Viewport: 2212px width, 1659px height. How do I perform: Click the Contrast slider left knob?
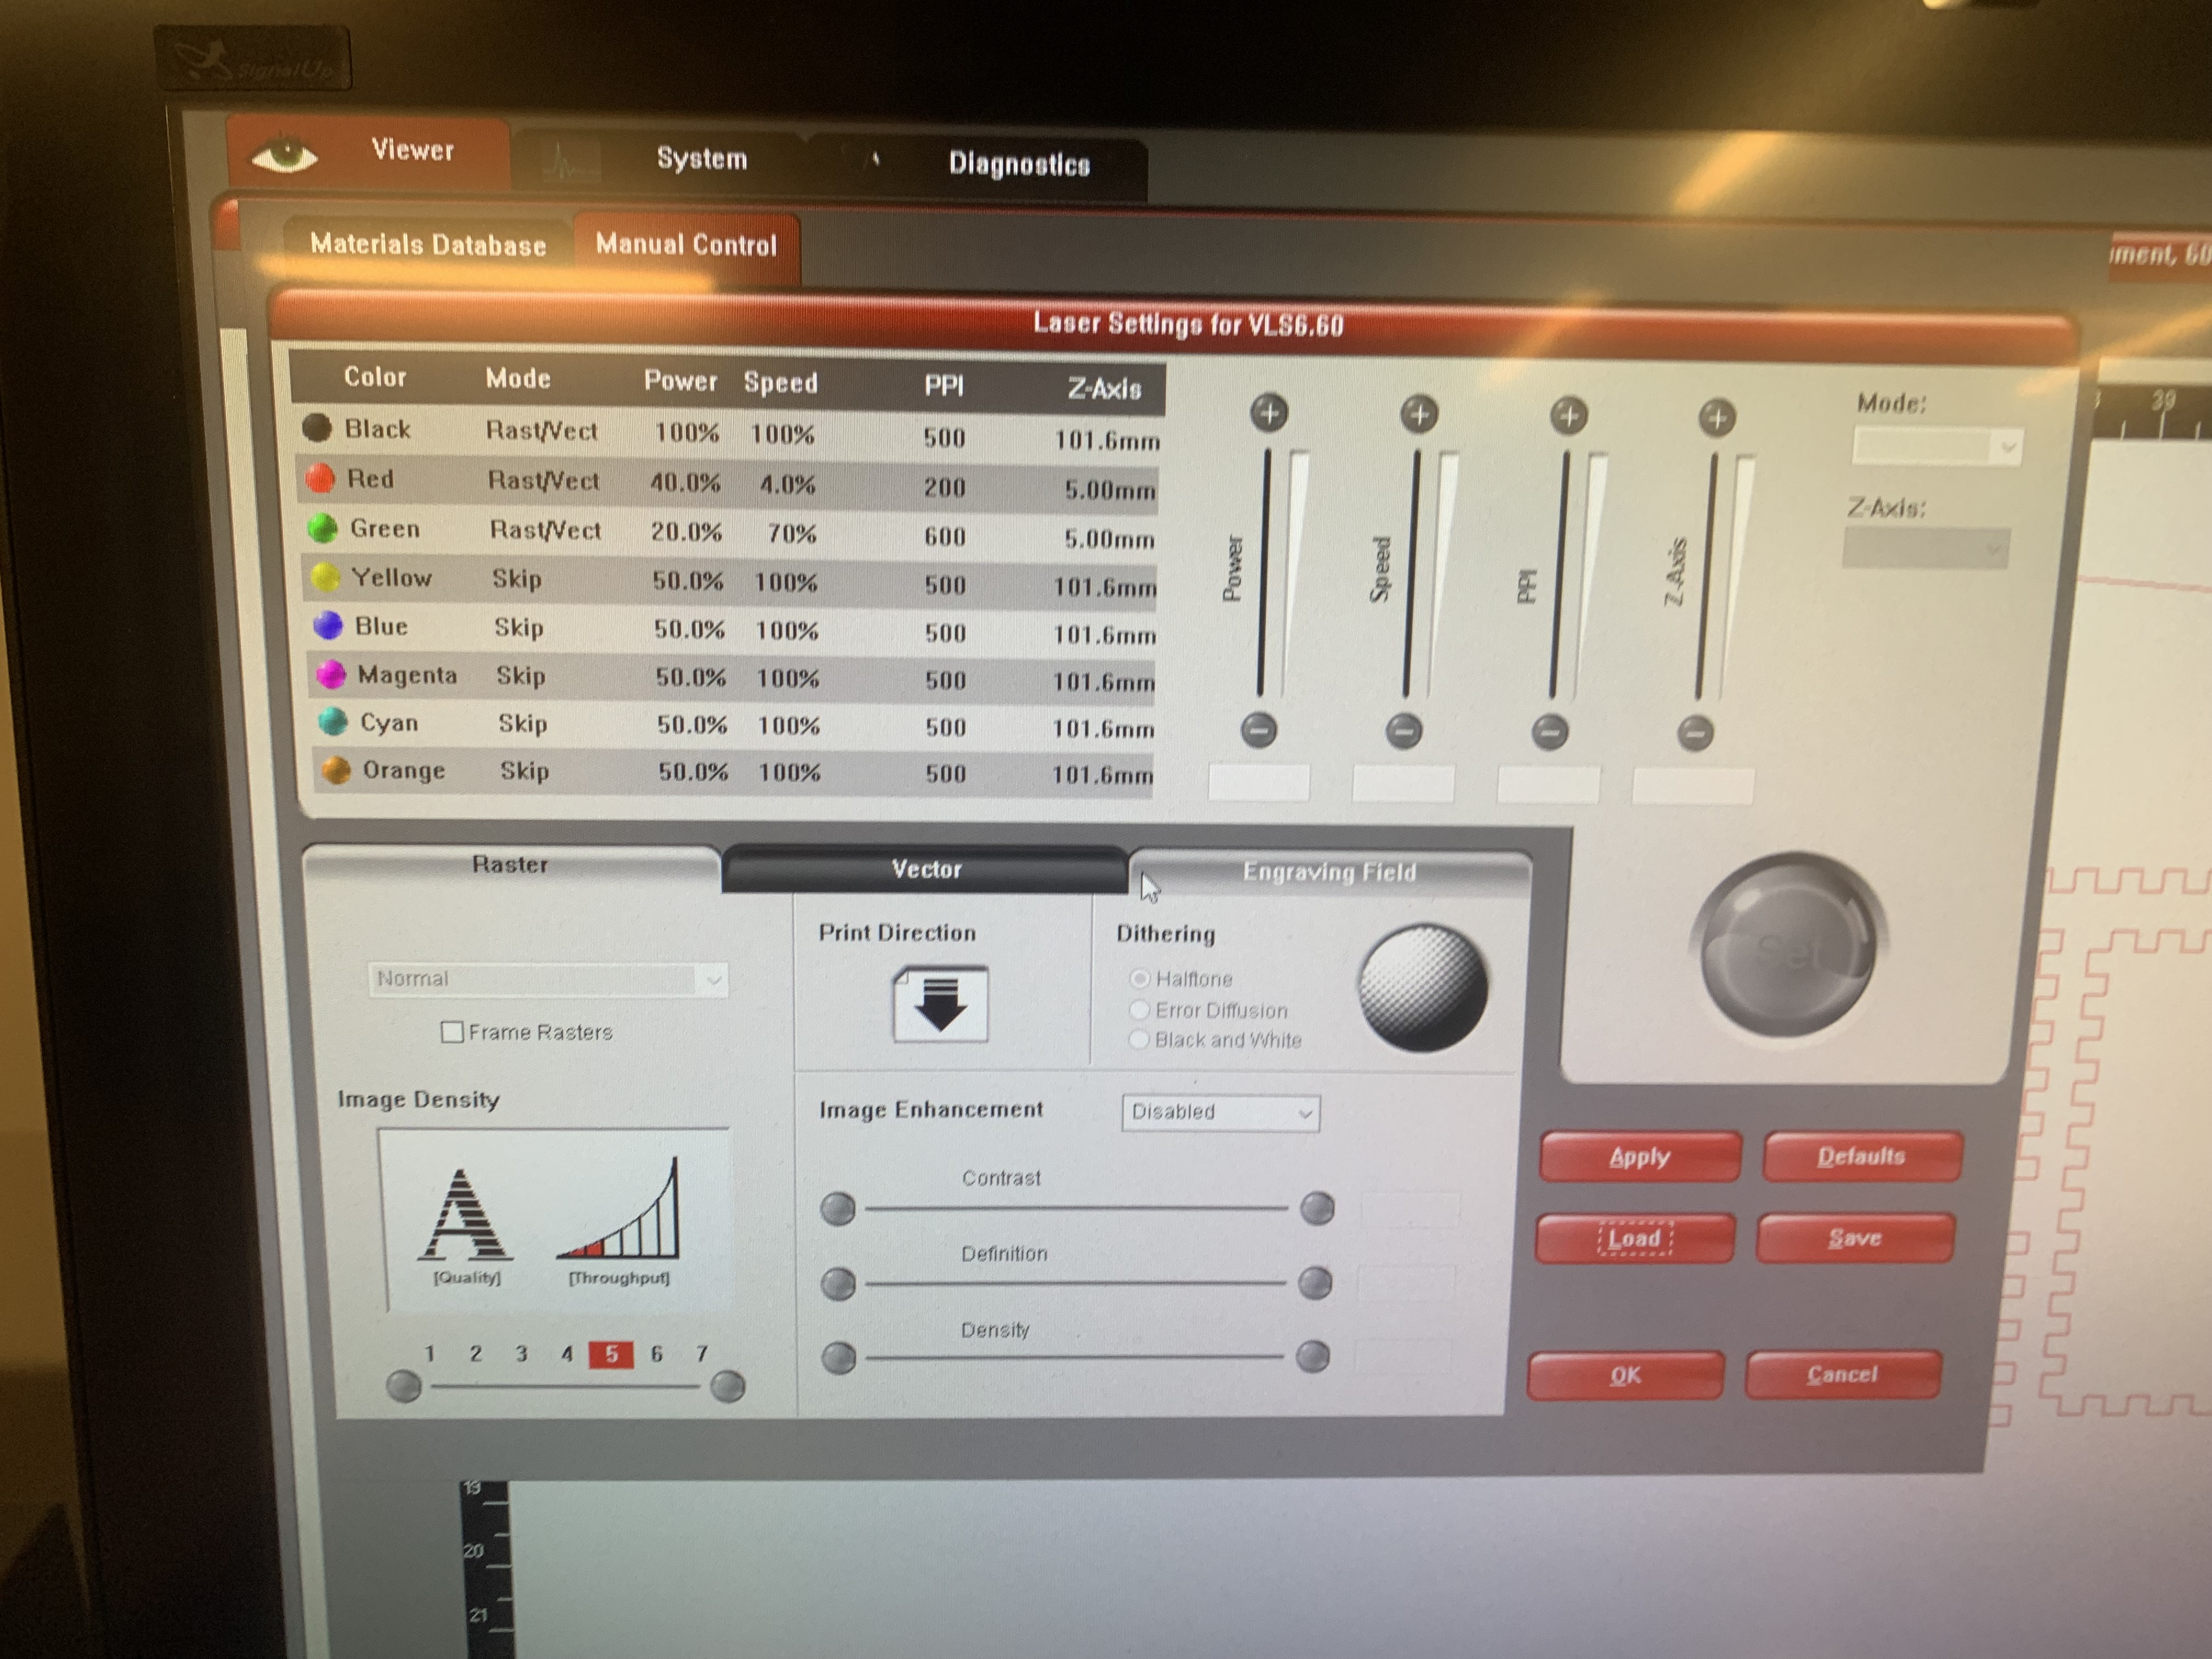click(838, 1208)
